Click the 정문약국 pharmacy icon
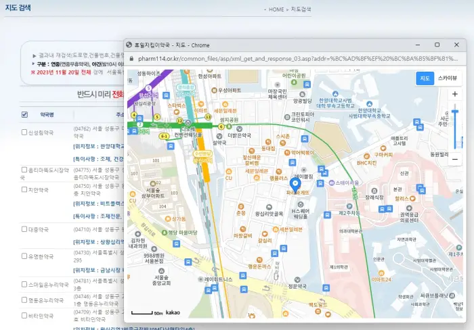 [297, 279]
